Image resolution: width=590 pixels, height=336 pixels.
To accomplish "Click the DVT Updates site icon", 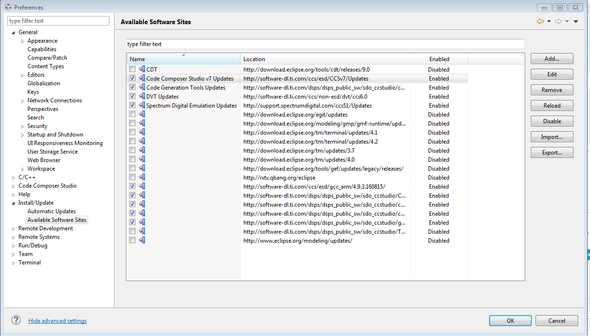I will [142, 96].
